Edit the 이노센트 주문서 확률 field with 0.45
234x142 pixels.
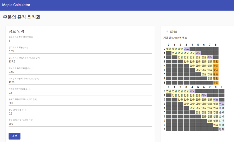(80, 72)
